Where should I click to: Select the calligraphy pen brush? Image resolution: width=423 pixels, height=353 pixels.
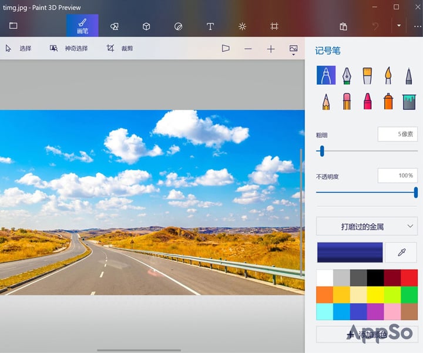coord(347,76)
